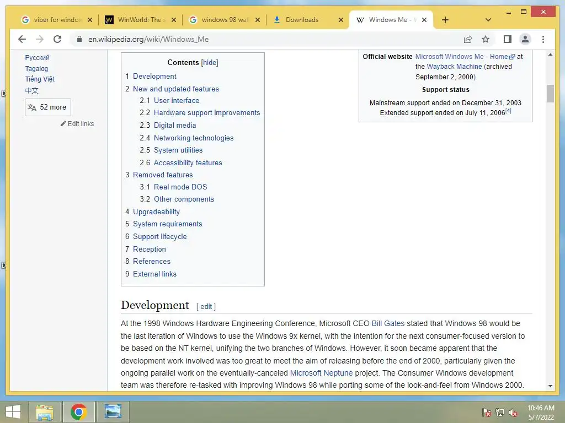This screenshot has height=423, width=565.
Task: Go back to the previous page
Action: point(22,39)
